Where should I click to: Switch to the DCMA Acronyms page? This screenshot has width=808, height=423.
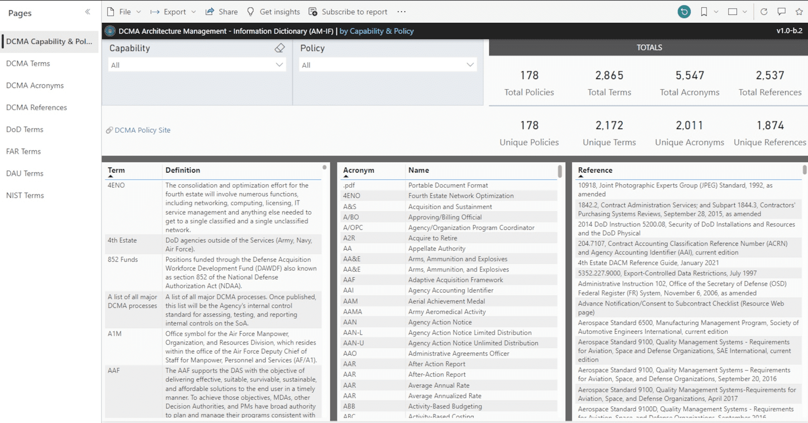(35, 85)
